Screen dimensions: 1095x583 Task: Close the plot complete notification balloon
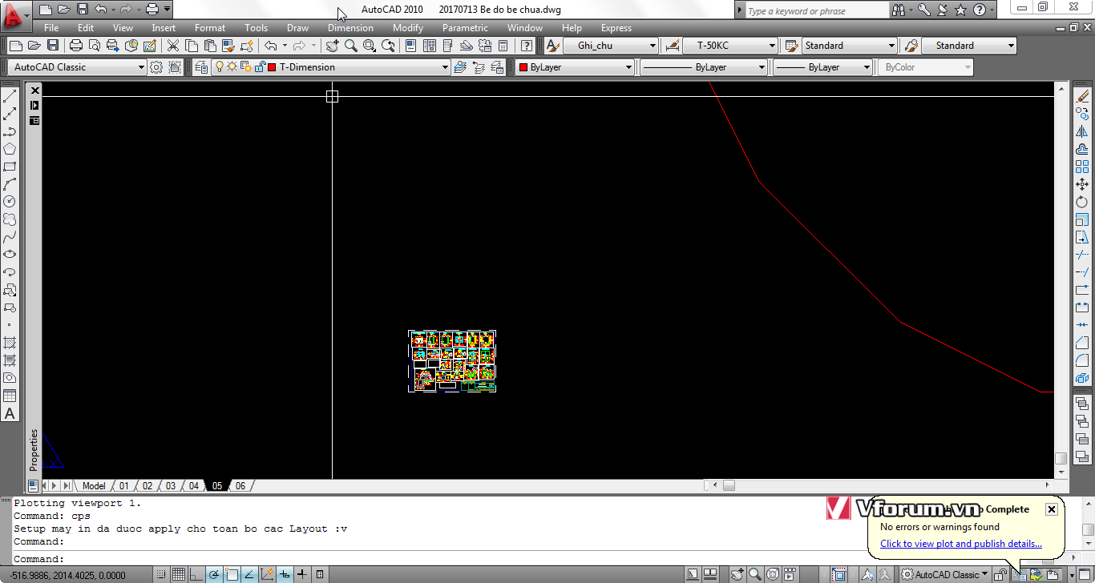1052,509
